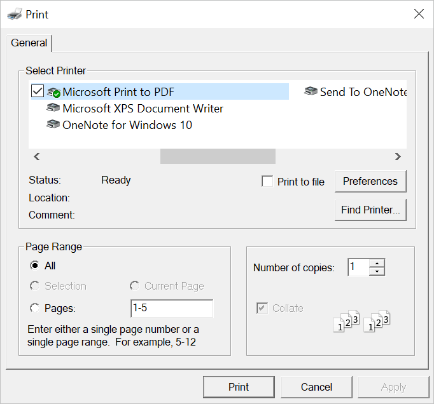Enable the Print to file checkbox

tap(267, 181)
